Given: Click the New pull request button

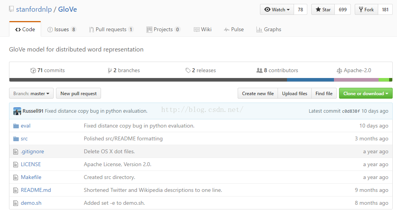Looking at the screenshot, I should [78, 93].
